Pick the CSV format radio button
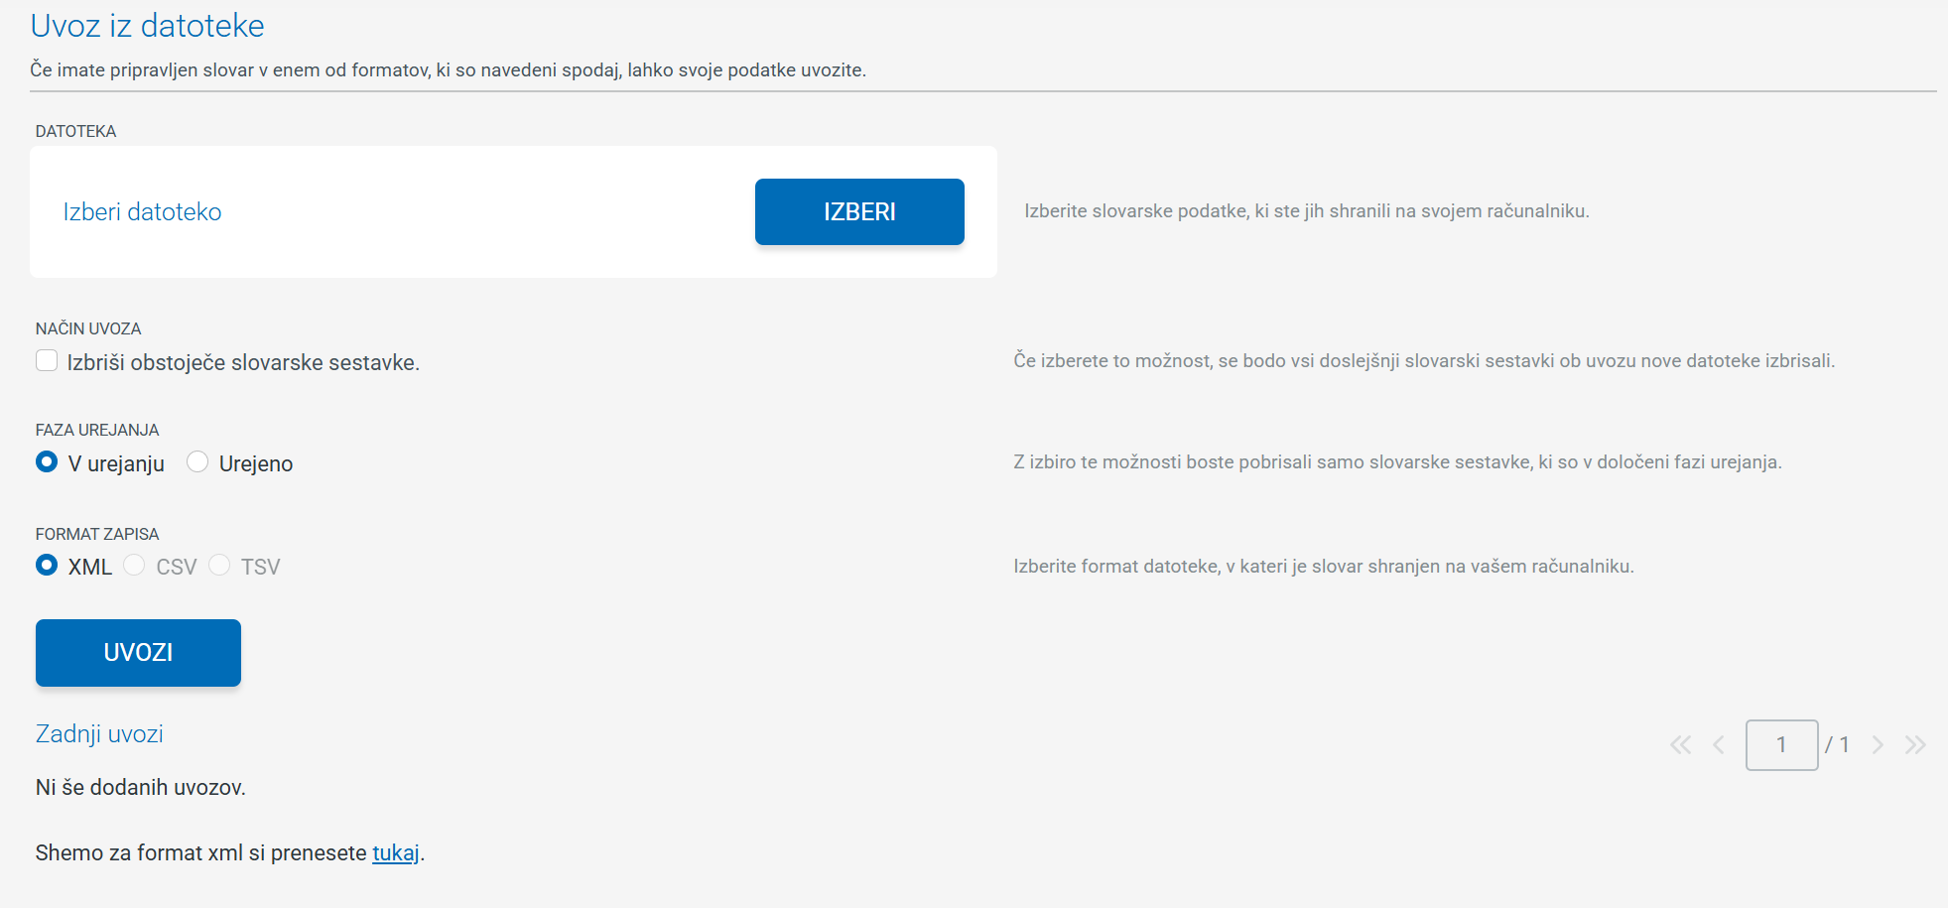This screenshot has width=1948, height=908. [135, 566]
